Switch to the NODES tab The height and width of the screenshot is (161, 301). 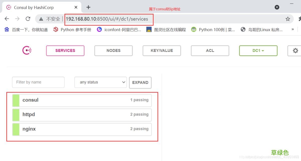click(x=113, y=51)
